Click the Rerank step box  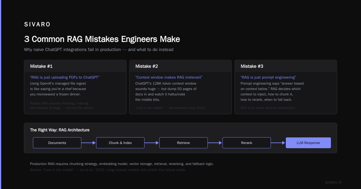pyautogui.click(x=247, y=143)
